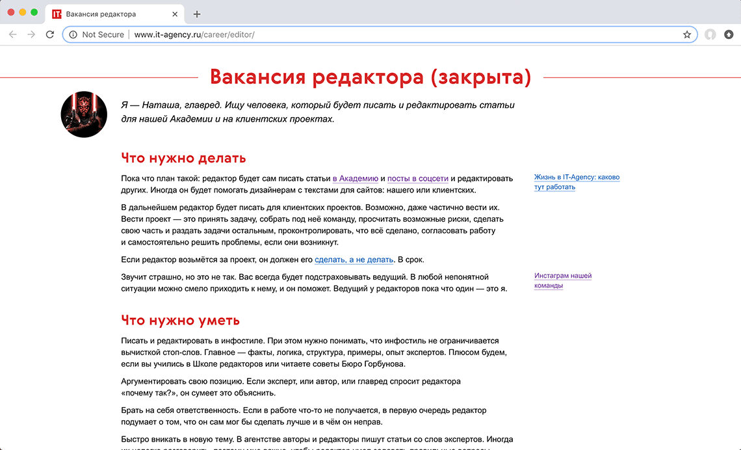Click paragraph starting Брать на себя ответственность
The height and width of the screenshot is (450, 741).
304,416
